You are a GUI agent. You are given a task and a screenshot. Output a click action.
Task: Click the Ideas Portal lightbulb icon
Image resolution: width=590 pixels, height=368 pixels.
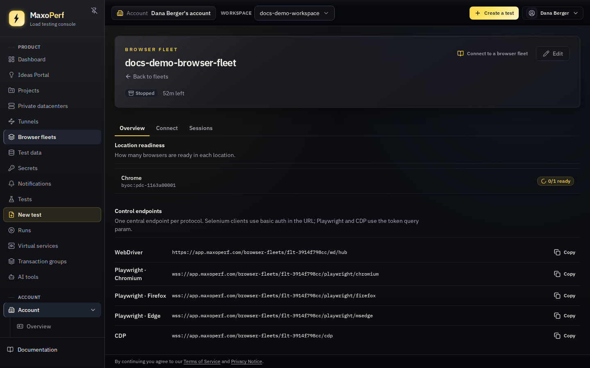pyautogui.click(x=11, y=75)
